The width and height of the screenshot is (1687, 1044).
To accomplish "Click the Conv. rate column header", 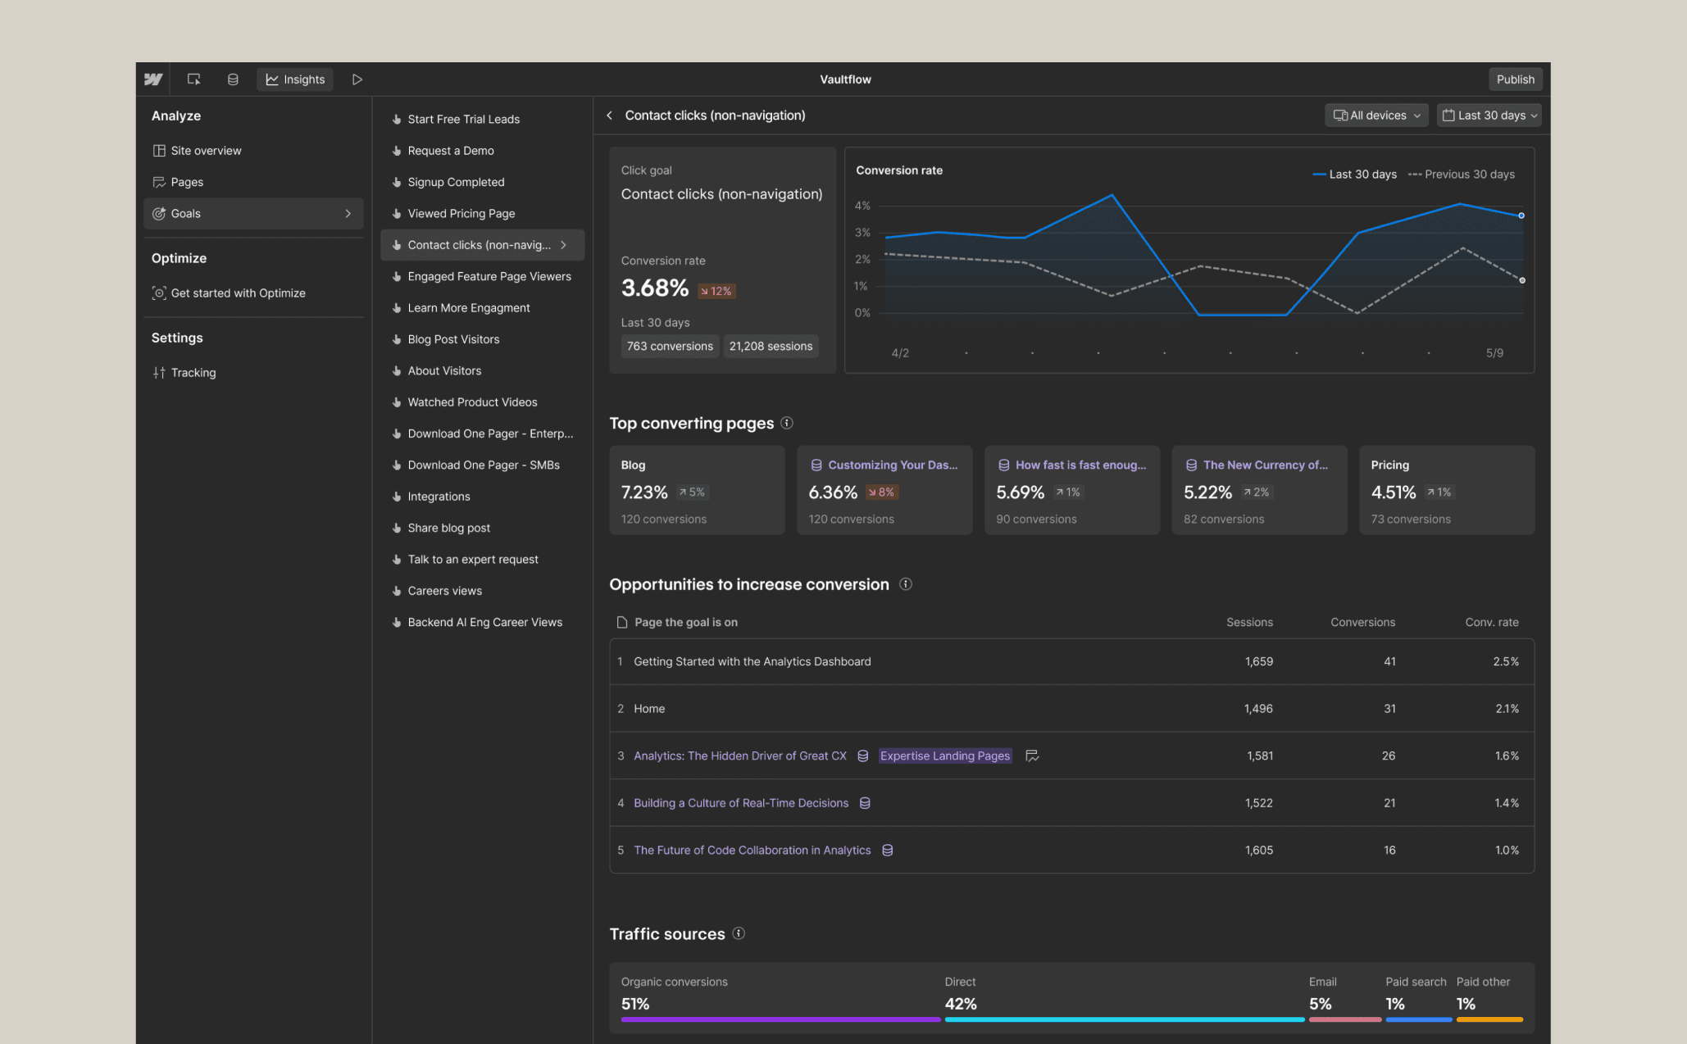I will click(1491, 623).
